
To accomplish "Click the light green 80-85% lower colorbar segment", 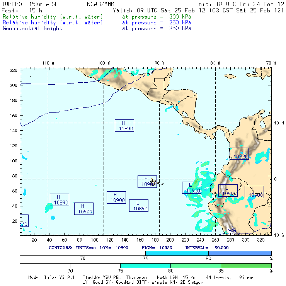I will (x=196, y=266).
